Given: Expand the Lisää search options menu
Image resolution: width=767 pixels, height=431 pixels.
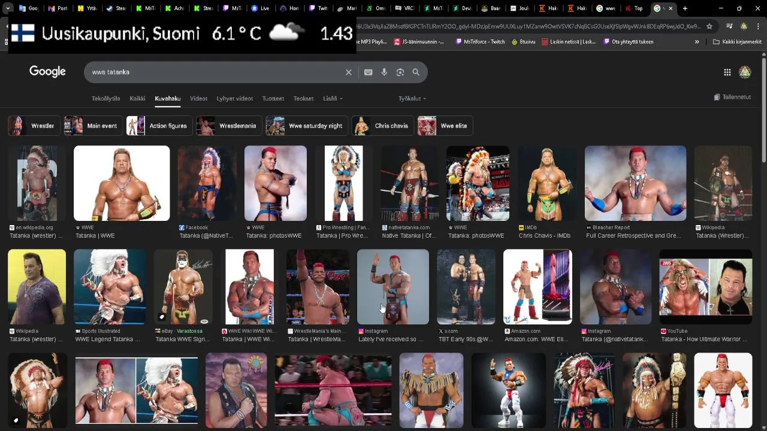Looking at the screenshot, I should [x=333, y=98].
